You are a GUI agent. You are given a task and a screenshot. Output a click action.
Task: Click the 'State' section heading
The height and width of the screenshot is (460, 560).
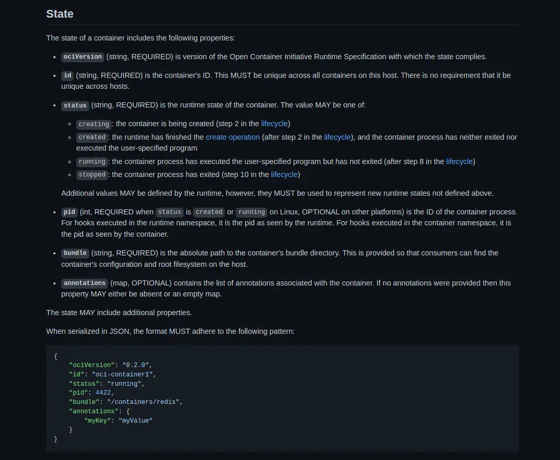click(60, 14)
